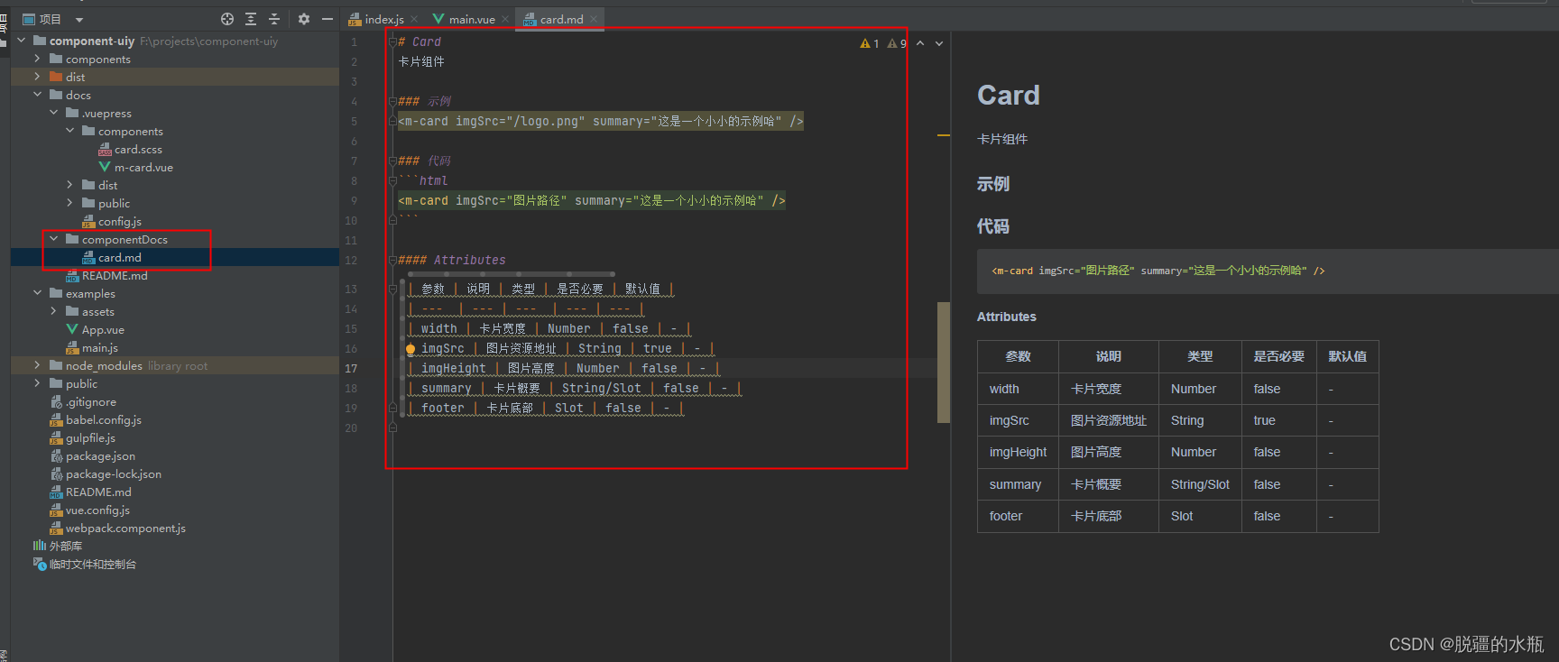Select card.md in the project tree
This screenshot has width=1559, height=662.
(119, 257)
